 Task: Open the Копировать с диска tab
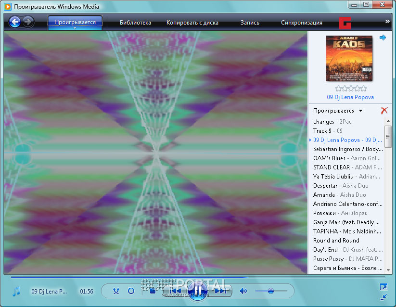click(x=192, y=23)
